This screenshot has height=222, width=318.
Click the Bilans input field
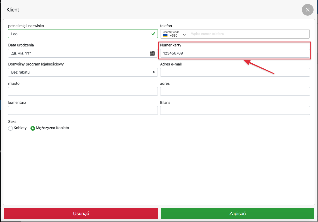coord(235,110)
